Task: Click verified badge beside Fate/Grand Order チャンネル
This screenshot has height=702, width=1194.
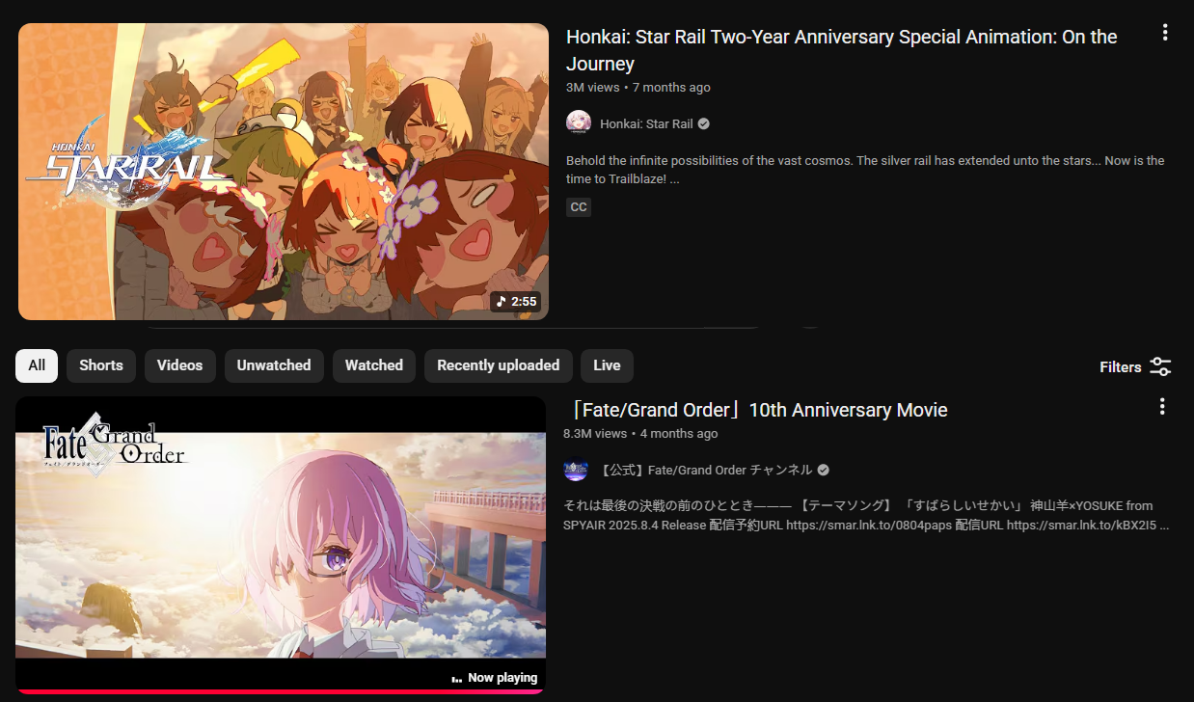Action: pyautogui.click(x=823, y=470)
